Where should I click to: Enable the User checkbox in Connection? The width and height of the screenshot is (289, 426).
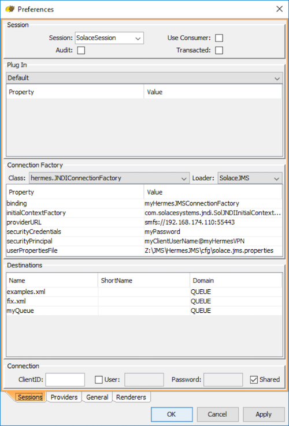[99, 380]
